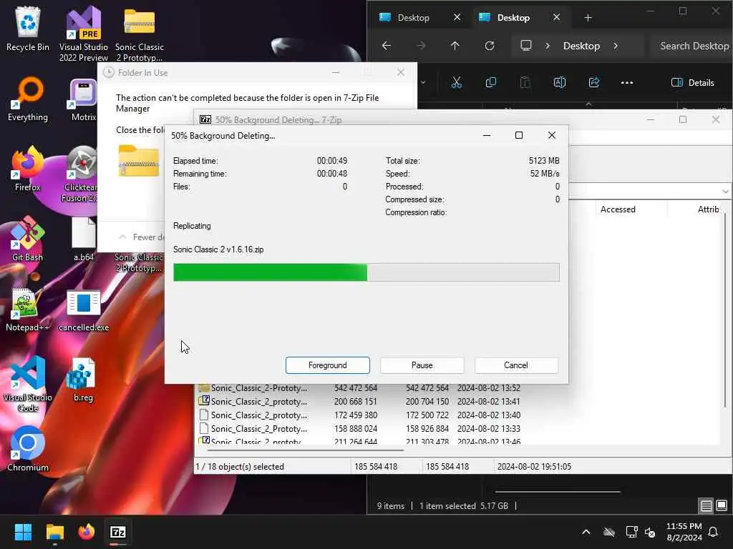Select row with size 200 668 151

pyautogui.click(x=359, y=401)
